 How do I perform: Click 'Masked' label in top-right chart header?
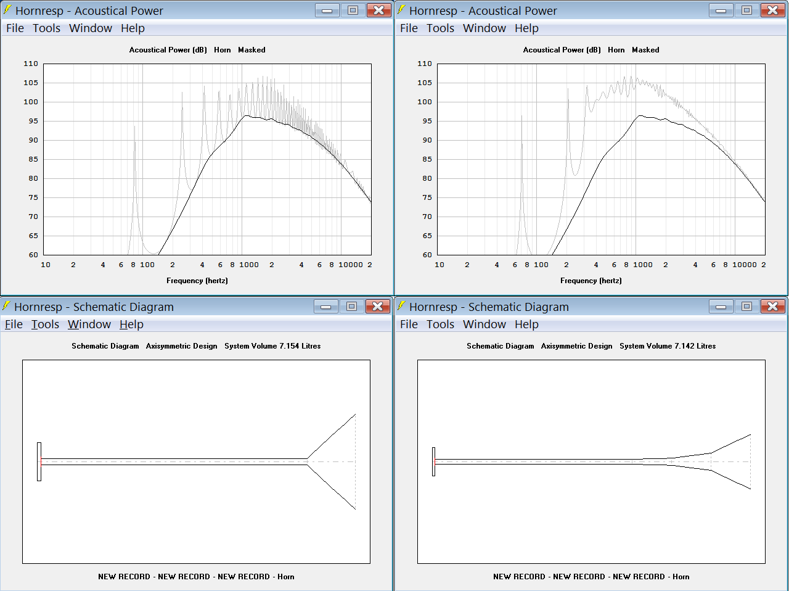[645, 50]
